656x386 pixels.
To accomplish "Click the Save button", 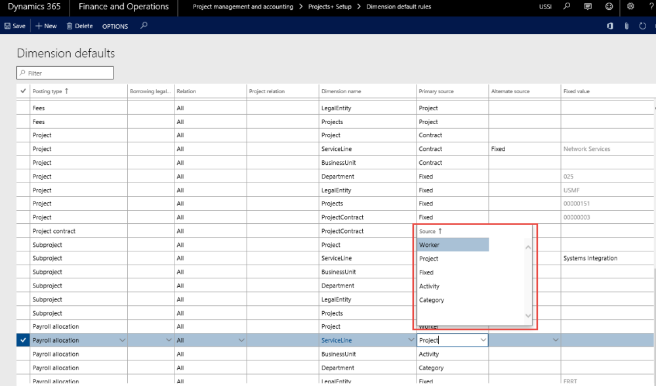I will coord(14,26).
